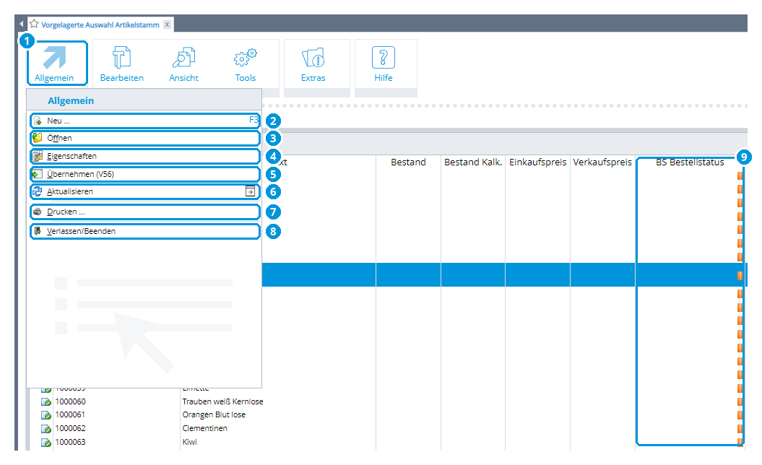Choose Drucken ... menu entry

pos(145,212)
